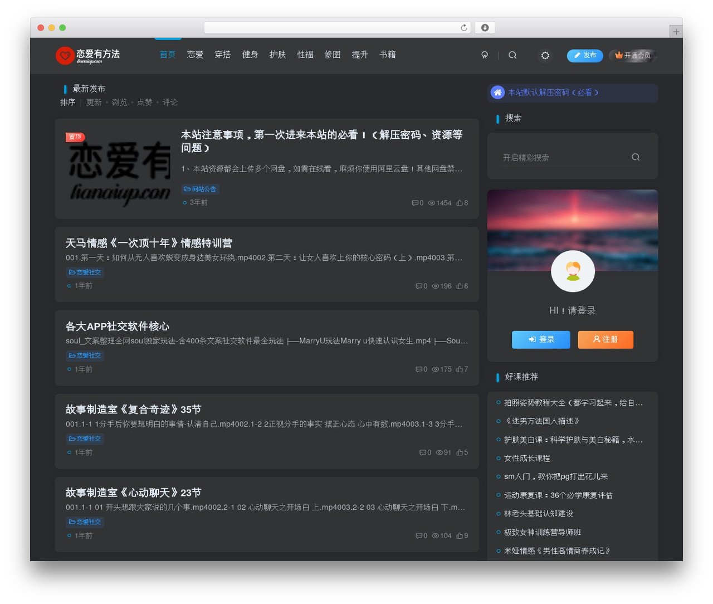Open the 修图 nav menu

point(333,55)
